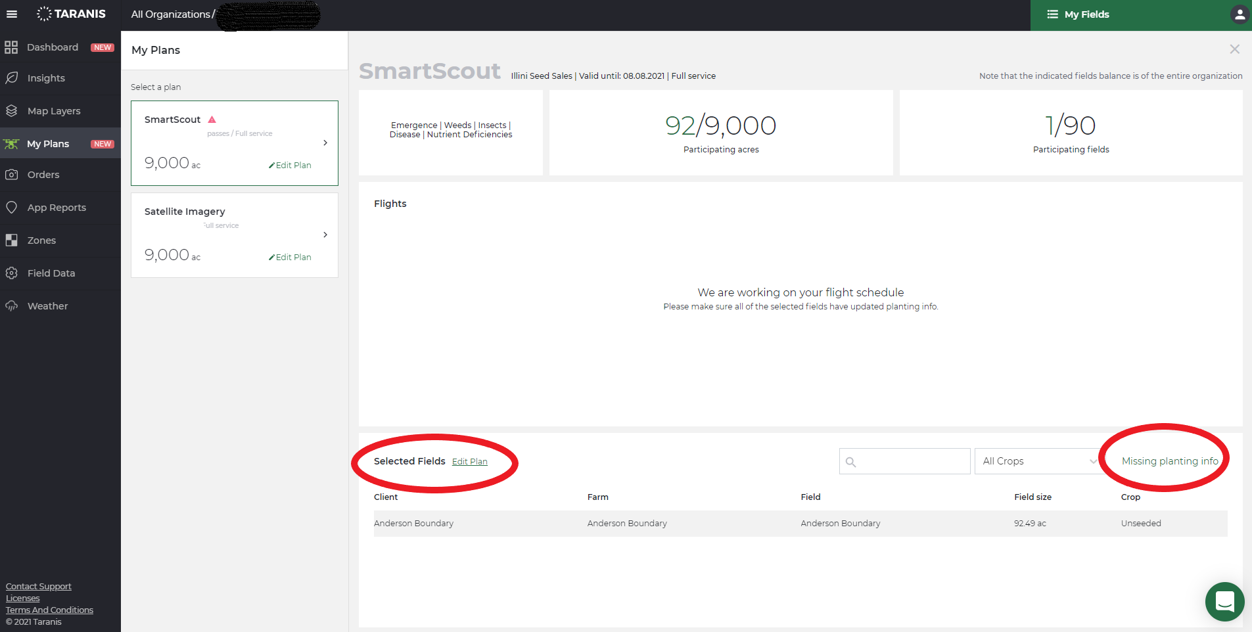Viewport: 1252px width, 632px height.
Task: Click pencil icon on SmartScout Edit Plan
Action: 271,166
